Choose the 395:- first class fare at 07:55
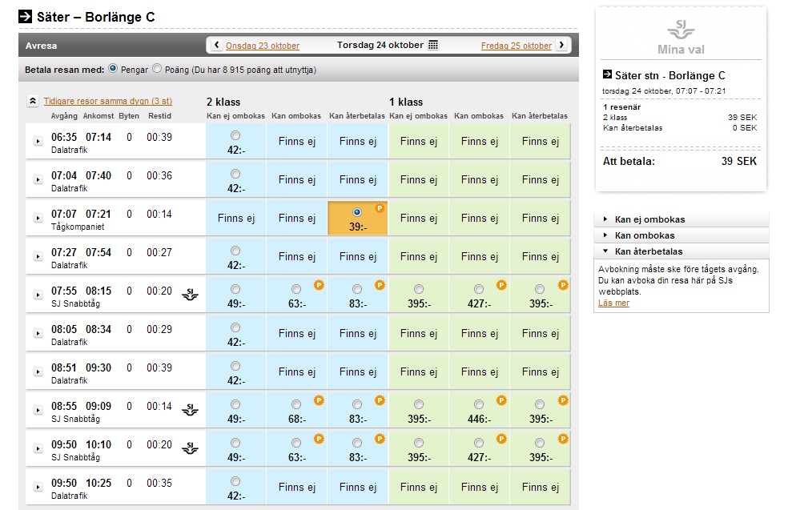The image size is (788, 510). 418,289
